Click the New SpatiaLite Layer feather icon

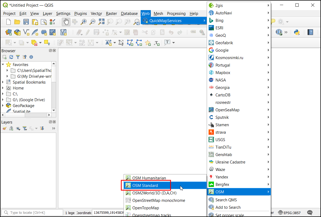pos(35,32)
